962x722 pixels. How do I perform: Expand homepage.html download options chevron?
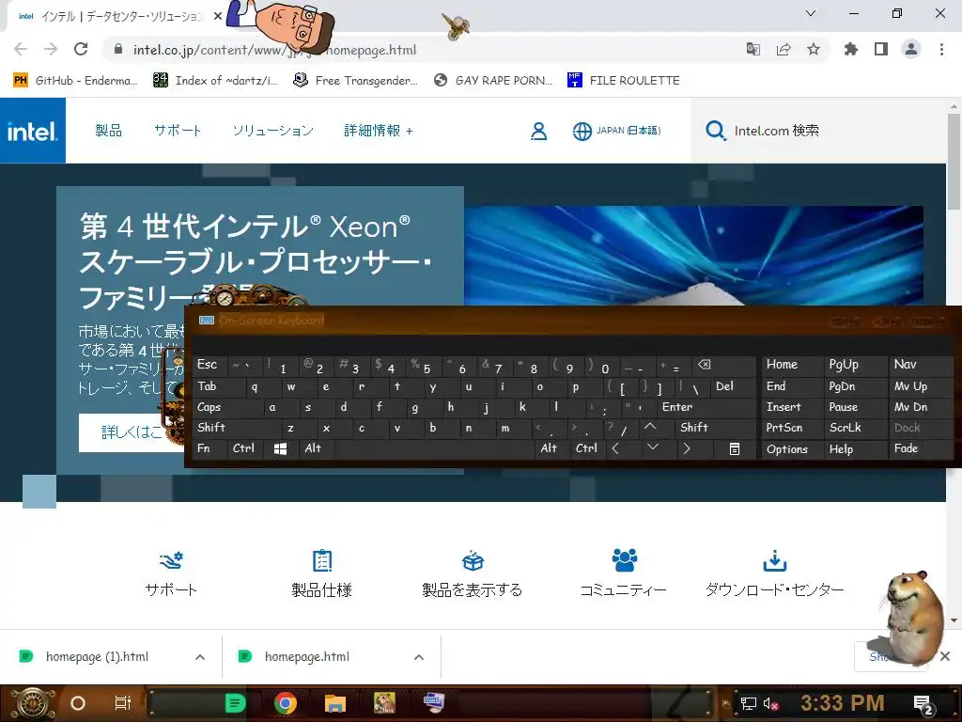pos(419,657)
